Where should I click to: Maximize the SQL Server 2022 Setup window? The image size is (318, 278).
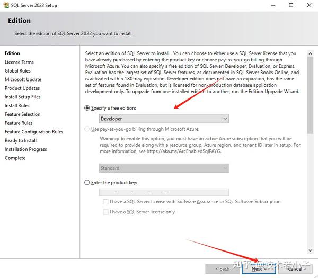pyautogui.click(x=291, y=5)
